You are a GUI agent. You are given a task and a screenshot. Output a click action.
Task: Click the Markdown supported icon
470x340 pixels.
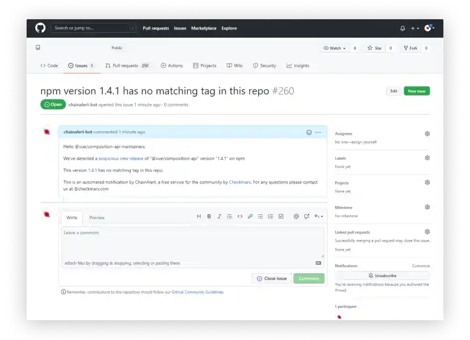click(318, 263)
